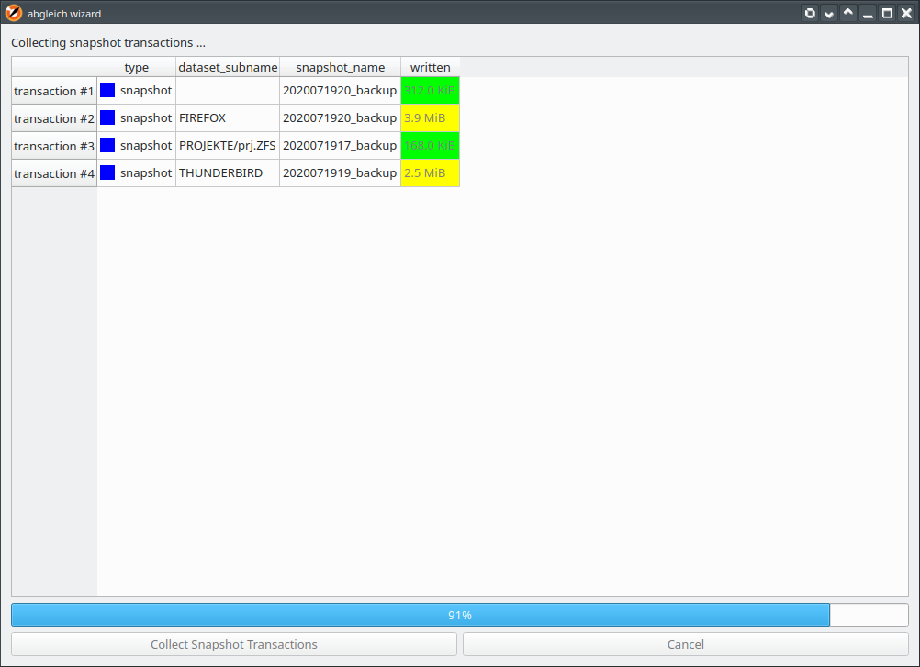This screenshot has height=667, width=920.
Task: Select the transaction #2 row header
Action: (54, 118)
